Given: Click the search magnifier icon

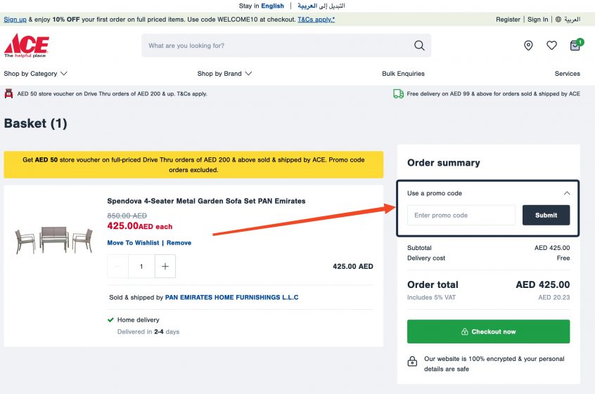Looking at the screenshot, I should 419,46.
